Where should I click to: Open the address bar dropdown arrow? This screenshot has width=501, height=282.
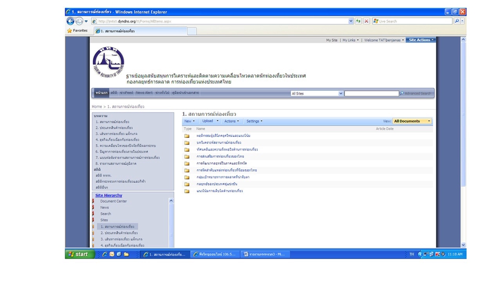tap(351, 21)
